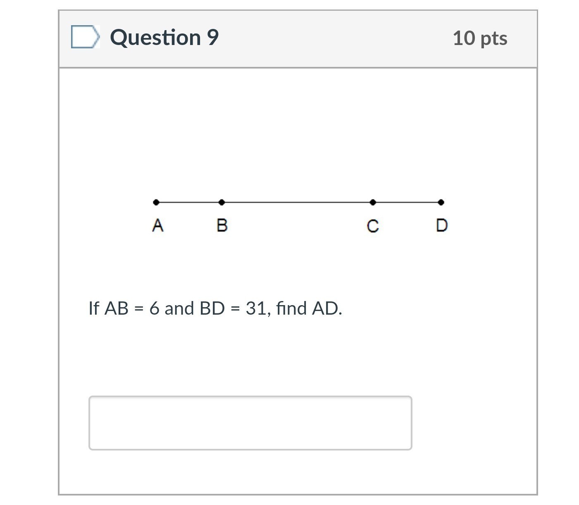Flag Question 9 with the bookmark icon
This screenshot has width=579, height=505.
pyautogui.click(x=86, y=37)
